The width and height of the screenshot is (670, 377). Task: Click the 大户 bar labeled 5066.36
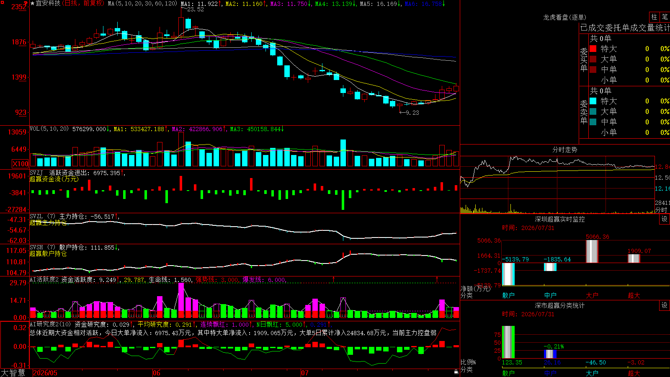coord(592,251)
